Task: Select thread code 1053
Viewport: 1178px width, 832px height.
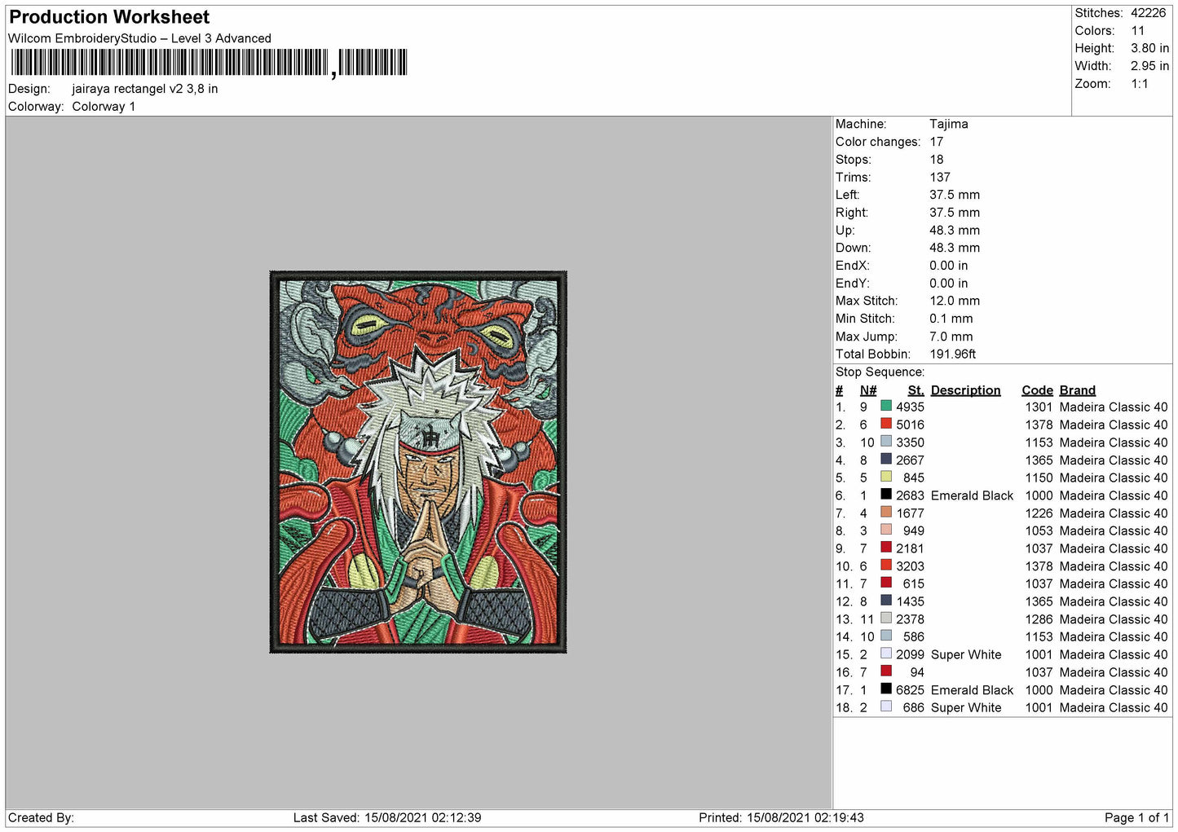Action: (1039, 530)
